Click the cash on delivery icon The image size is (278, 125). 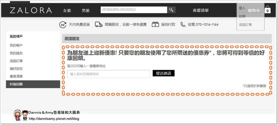point(155,24)
